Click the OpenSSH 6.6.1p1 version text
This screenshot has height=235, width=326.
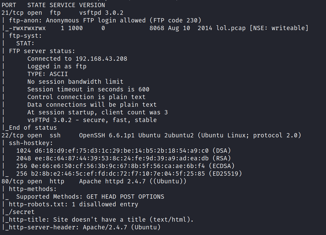(x=107, y=135)
